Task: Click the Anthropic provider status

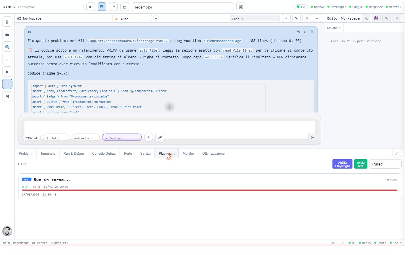Action: pos(337,7)
